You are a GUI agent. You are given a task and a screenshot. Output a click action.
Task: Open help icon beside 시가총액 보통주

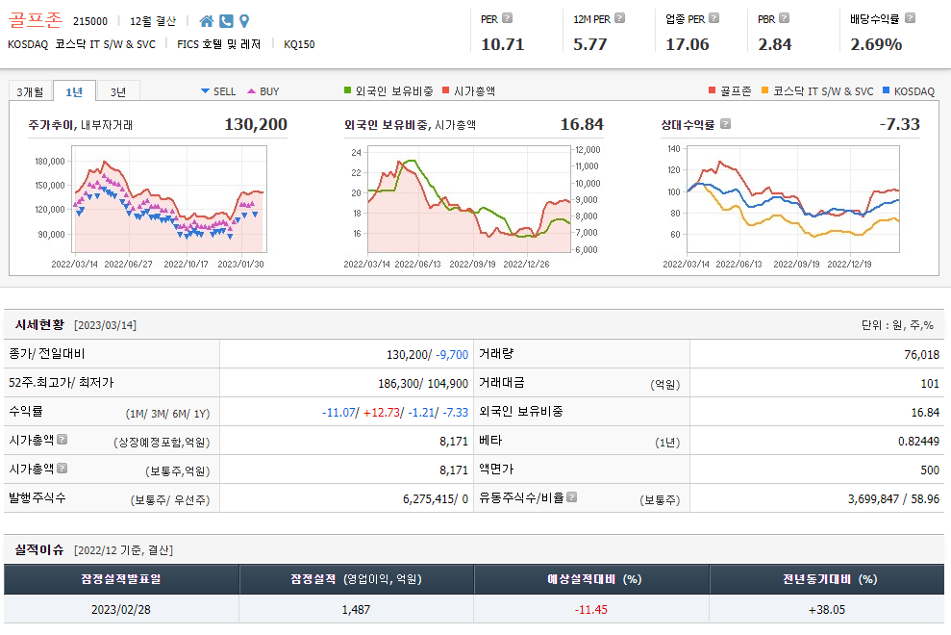click(62, 468)
